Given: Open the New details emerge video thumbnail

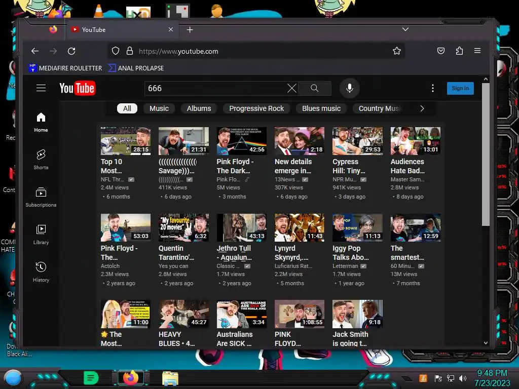Looking at the screenshot, I should 300,141.
